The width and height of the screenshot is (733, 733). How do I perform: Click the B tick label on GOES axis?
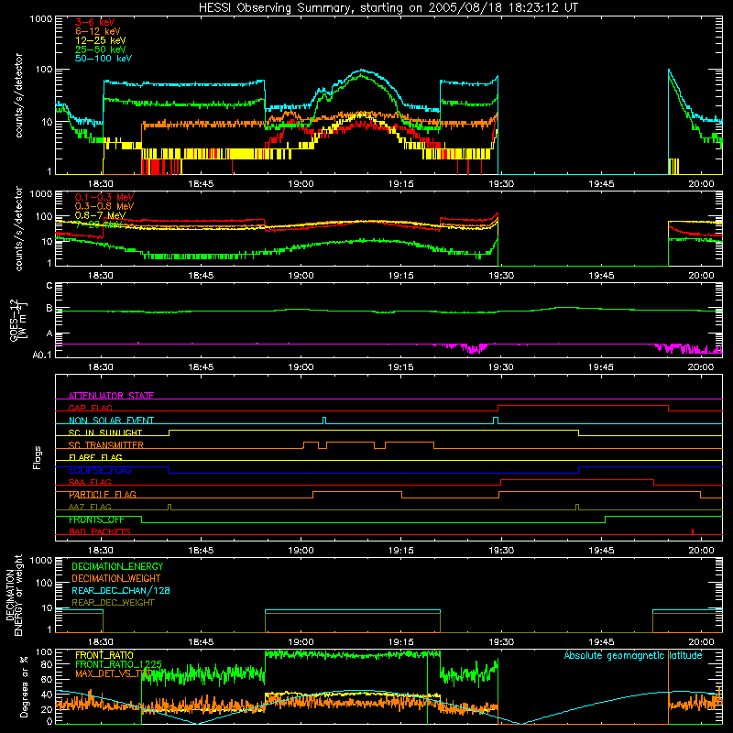pos(49,308)
